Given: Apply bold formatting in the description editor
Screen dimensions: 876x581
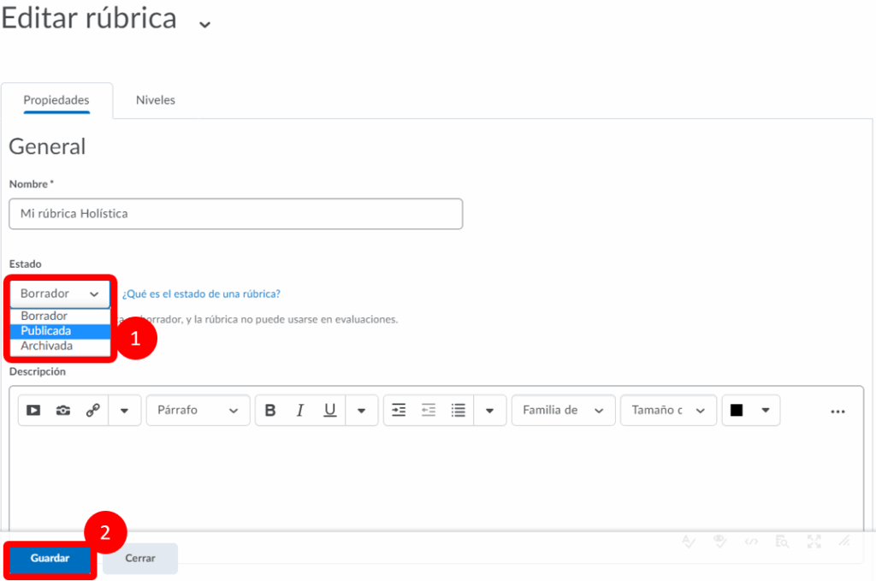Looking at the screenshot, I should click(x=270, y=411).
